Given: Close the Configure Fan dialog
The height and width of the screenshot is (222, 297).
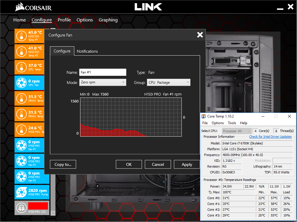Looking at the screenshot, I should tap(200, 35).
